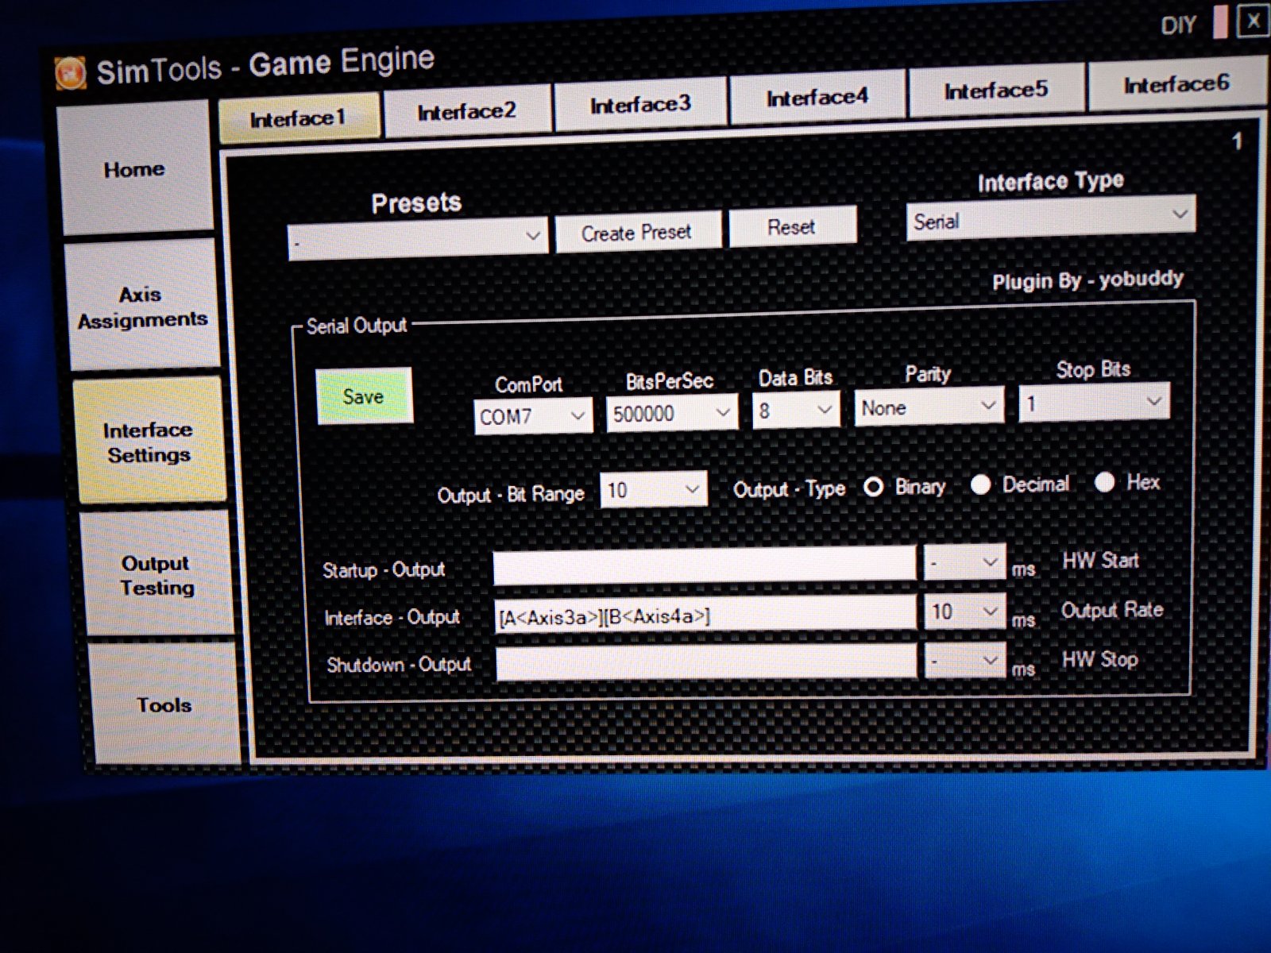The image size is (1271, 953).
Task: Expand the ComPort COM7 dropdown
Action: pos(532,415)
